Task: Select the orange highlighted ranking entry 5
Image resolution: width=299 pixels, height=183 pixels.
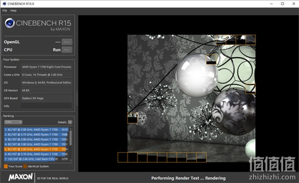Action: (36, 149)
